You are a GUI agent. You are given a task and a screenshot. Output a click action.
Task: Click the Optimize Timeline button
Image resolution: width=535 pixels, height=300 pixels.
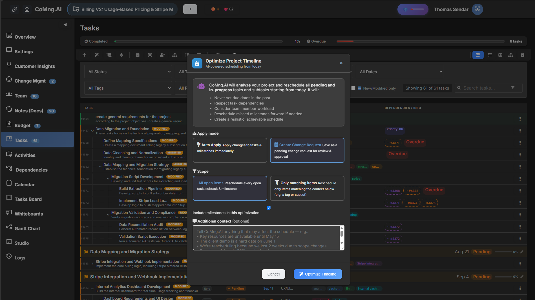click(318, 274)
